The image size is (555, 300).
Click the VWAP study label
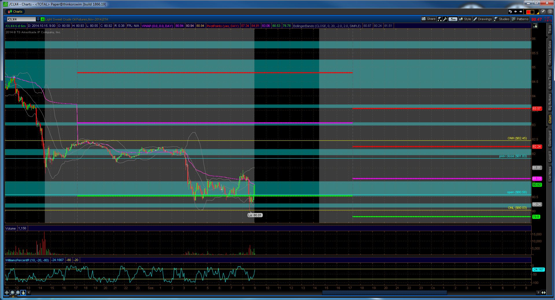coord(157,26)
